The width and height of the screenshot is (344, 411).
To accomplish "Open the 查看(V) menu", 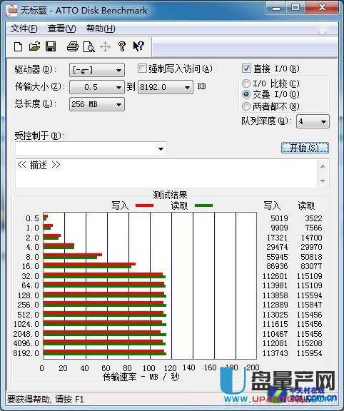I will pos(62,29).
